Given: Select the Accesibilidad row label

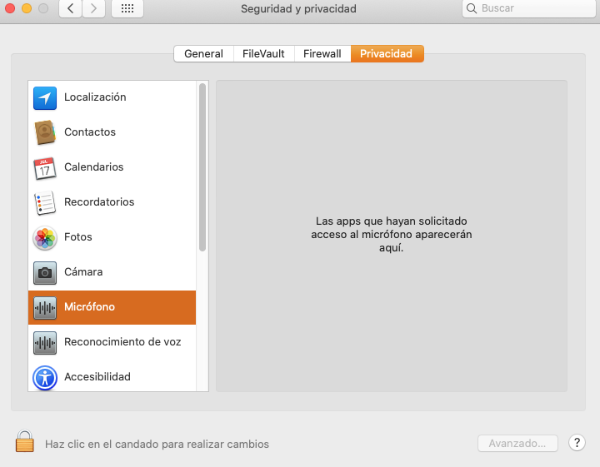Looking at the screenshot, I should click(97, 377).
